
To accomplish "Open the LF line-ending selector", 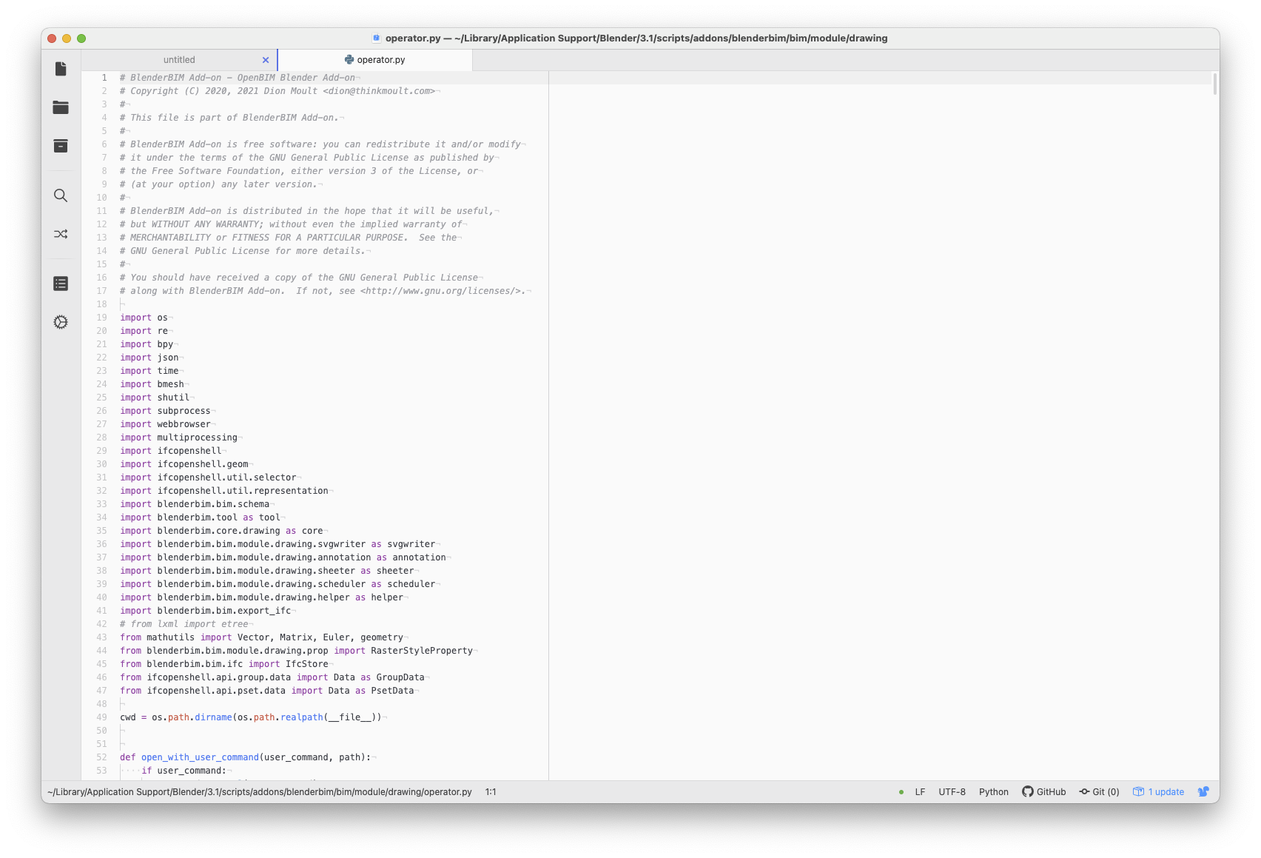I will (919, 791).
